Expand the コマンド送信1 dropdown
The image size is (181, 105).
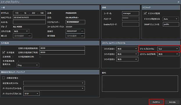coord(127,49)
